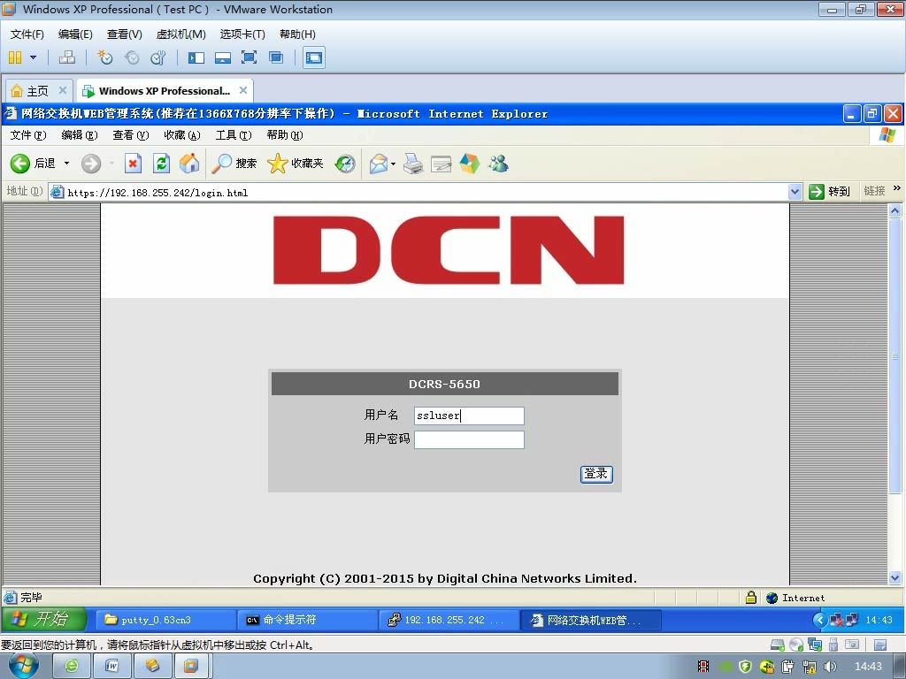This screenshot has height=679, width=906.
Task: Enter VMware full screen mode icon
Action: (x=249, y=57)
